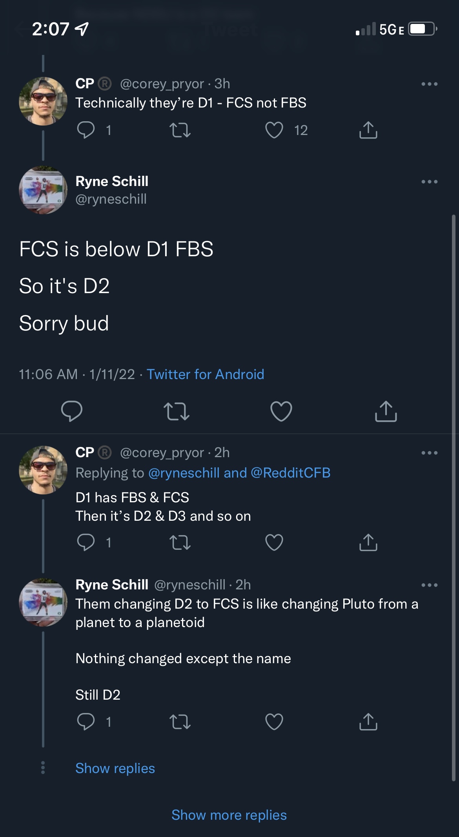Viewport: 459px width, 837px height.
Task: Share the main tweet by Ryne Schill
Action: [x=386, y=411]
